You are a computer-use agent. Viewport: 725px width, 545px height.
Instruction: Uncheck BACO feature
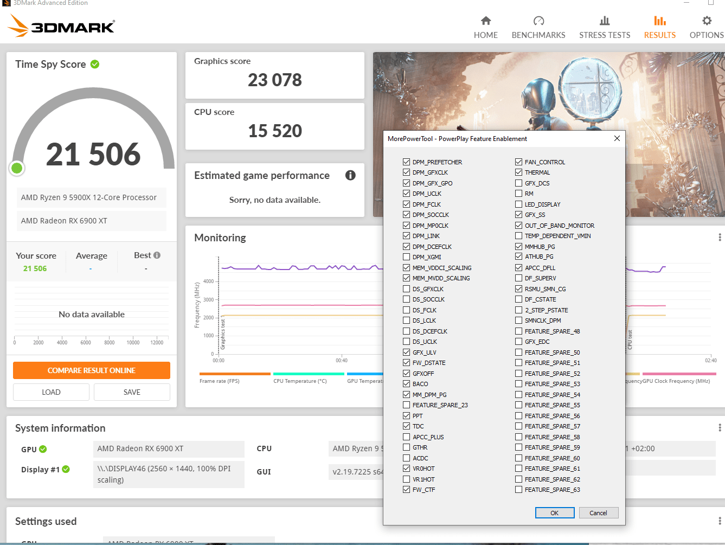406,384
